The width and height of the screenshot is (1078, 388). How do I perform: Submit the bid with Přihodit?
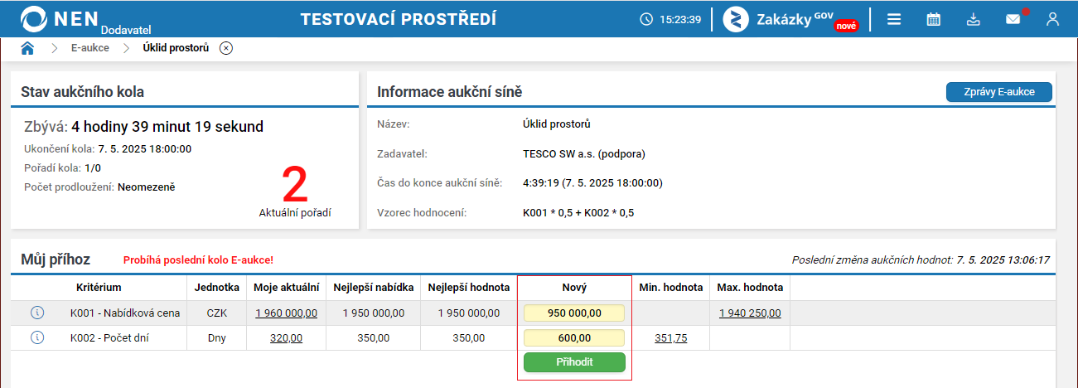[574, 362]
